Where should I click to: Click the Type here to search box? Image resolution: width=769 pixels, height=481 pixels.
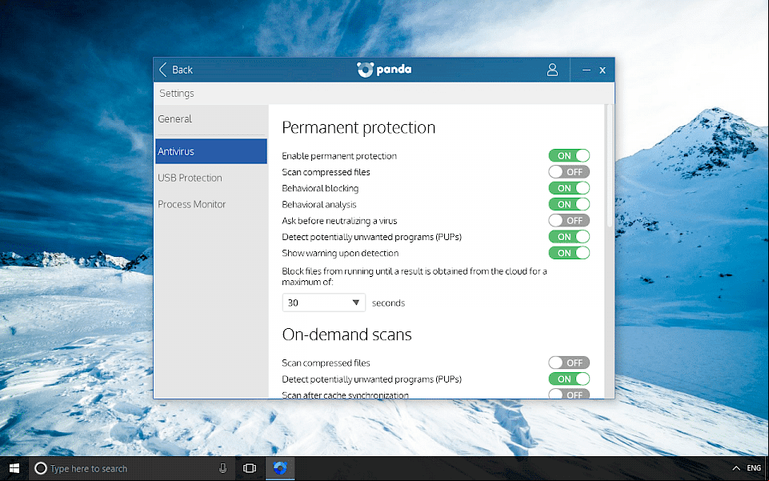pyautogui.click(x=132, y=468)
